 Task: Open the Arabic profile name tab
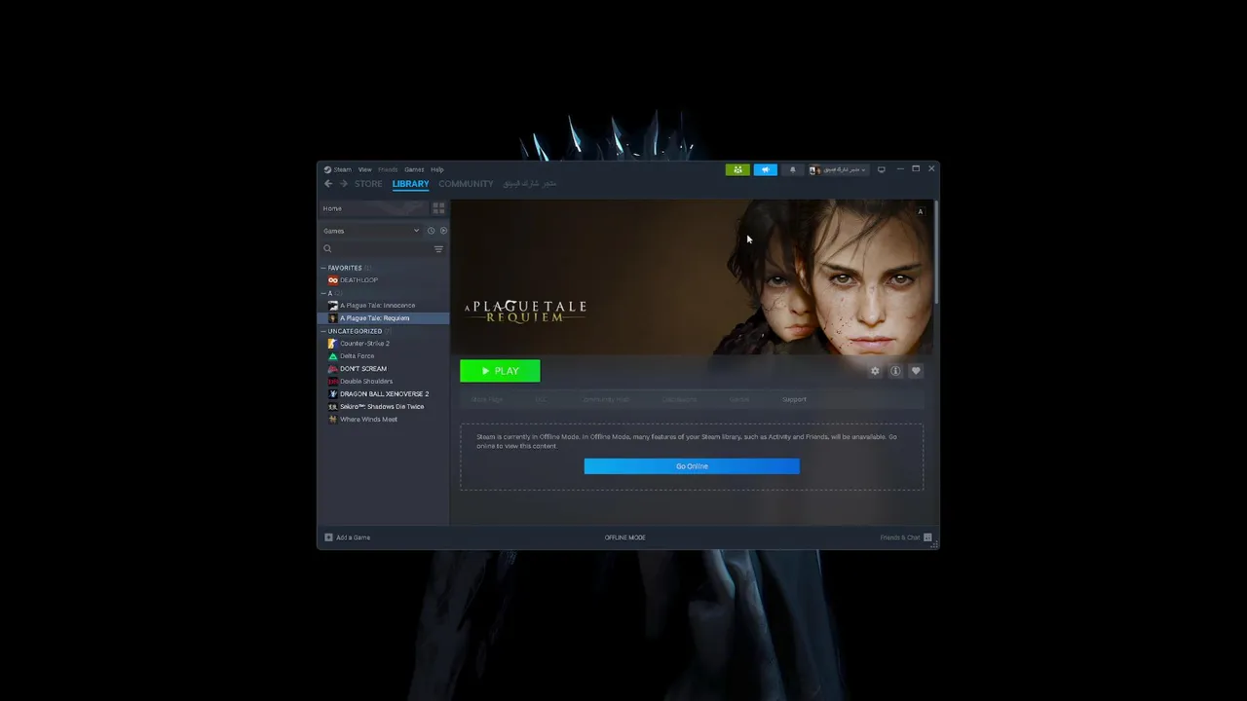click(530, 184)
